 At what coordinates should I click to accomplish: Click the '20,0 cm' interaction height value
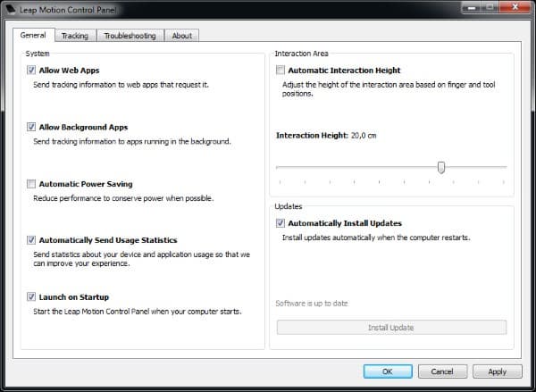[364, 136]
